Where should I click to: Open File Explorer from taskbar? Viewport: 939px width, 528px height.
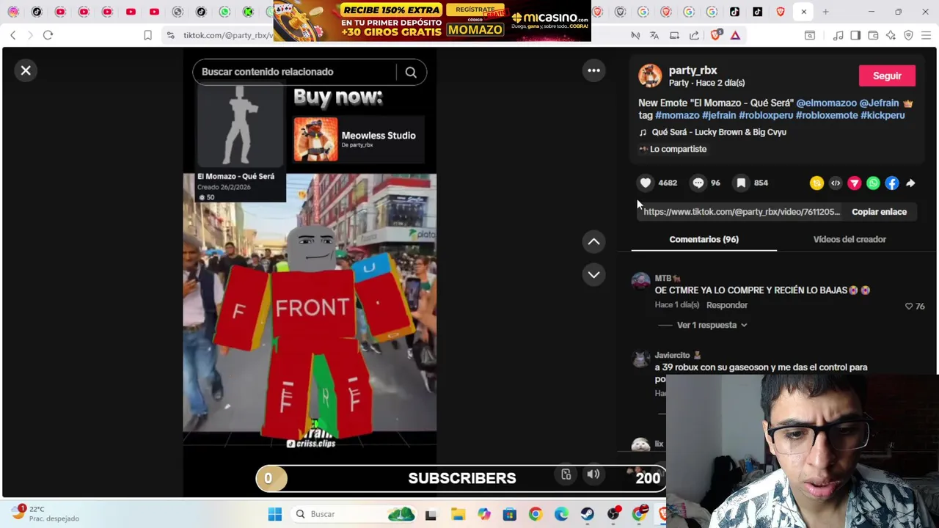click(x=458, y=514)
